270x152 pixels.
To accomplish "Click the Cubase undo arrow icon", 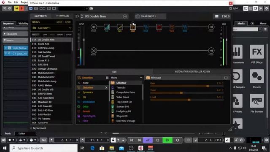I will [x=5, y=8].
